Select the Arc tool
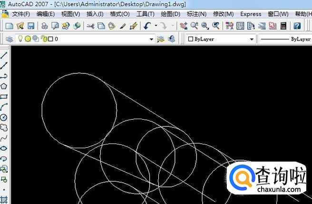Image resolution: width=312 pixels, height=204 pixels. click(4, 107)
